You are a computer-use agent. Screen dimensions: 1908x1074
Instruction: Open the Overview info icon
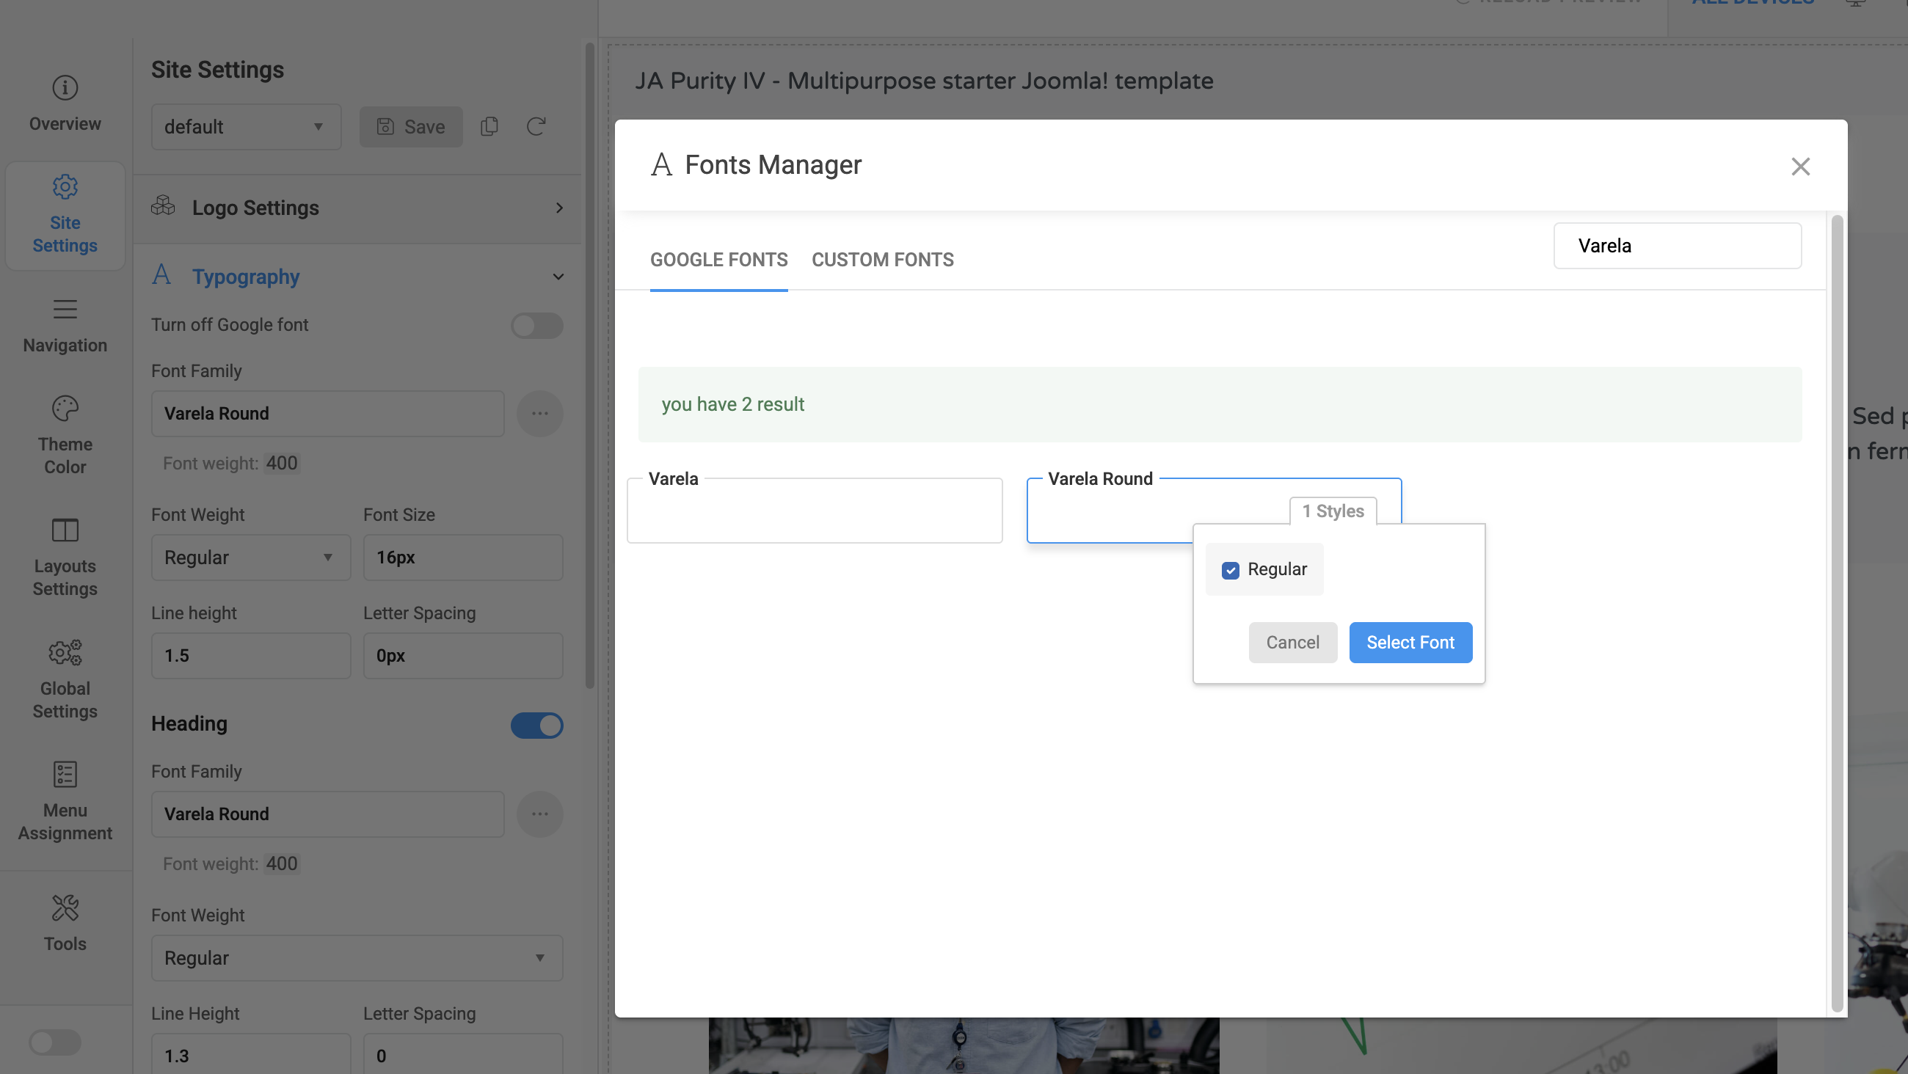tap(65, 88)
